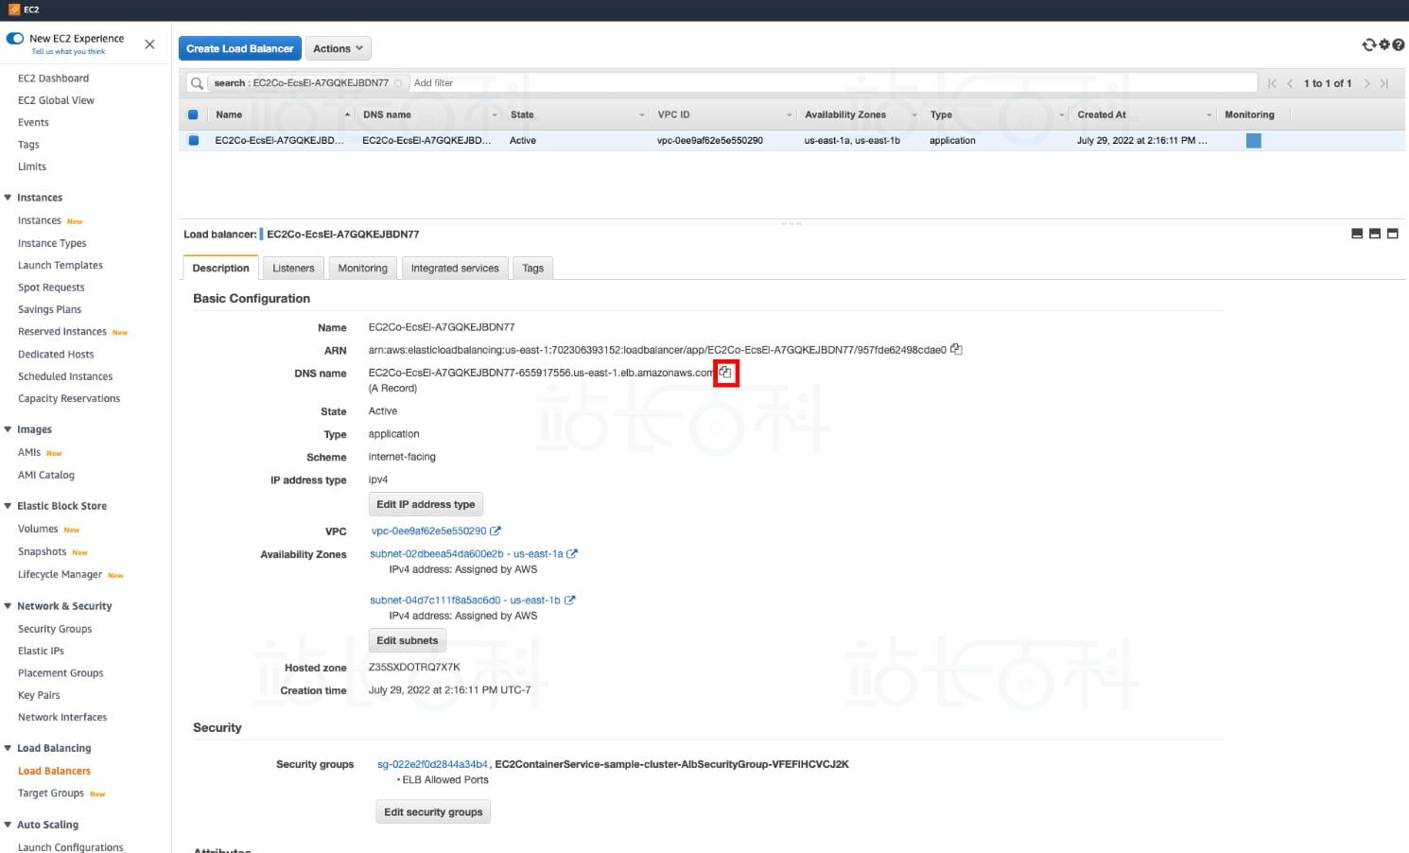Switch to the Description tab
Viewport: 1409px width, 853px height.
tap(220, 268)
